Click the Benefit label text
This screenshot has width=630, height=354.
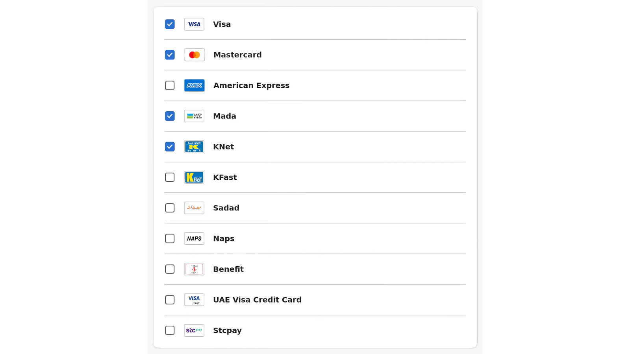[228, 269]
